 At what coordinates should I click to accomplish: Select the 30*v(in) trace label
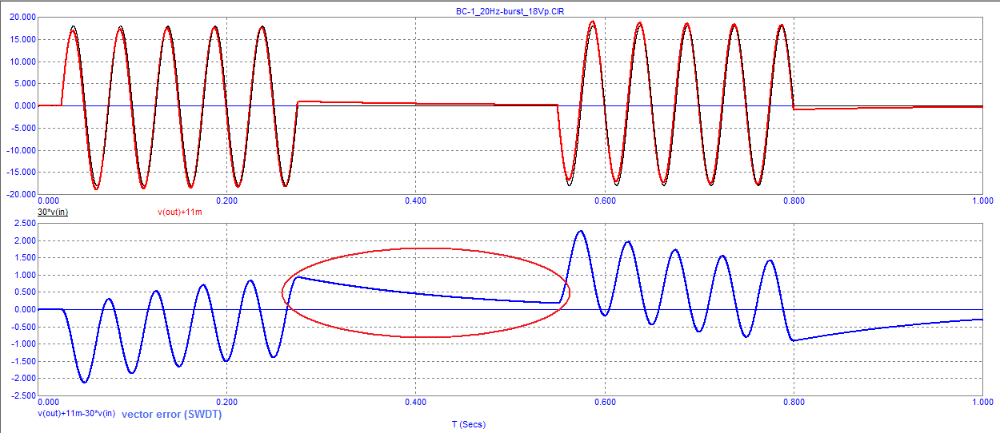point(53,212)
